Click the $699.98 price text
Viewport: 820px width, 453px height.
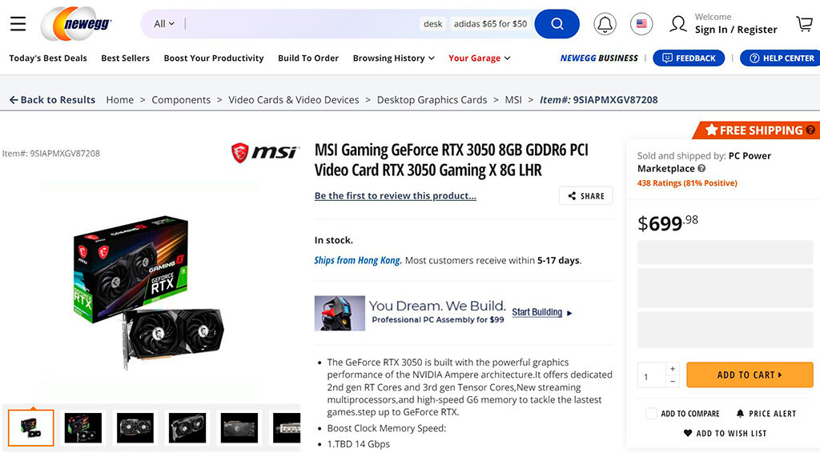click(x=668, y=223)
